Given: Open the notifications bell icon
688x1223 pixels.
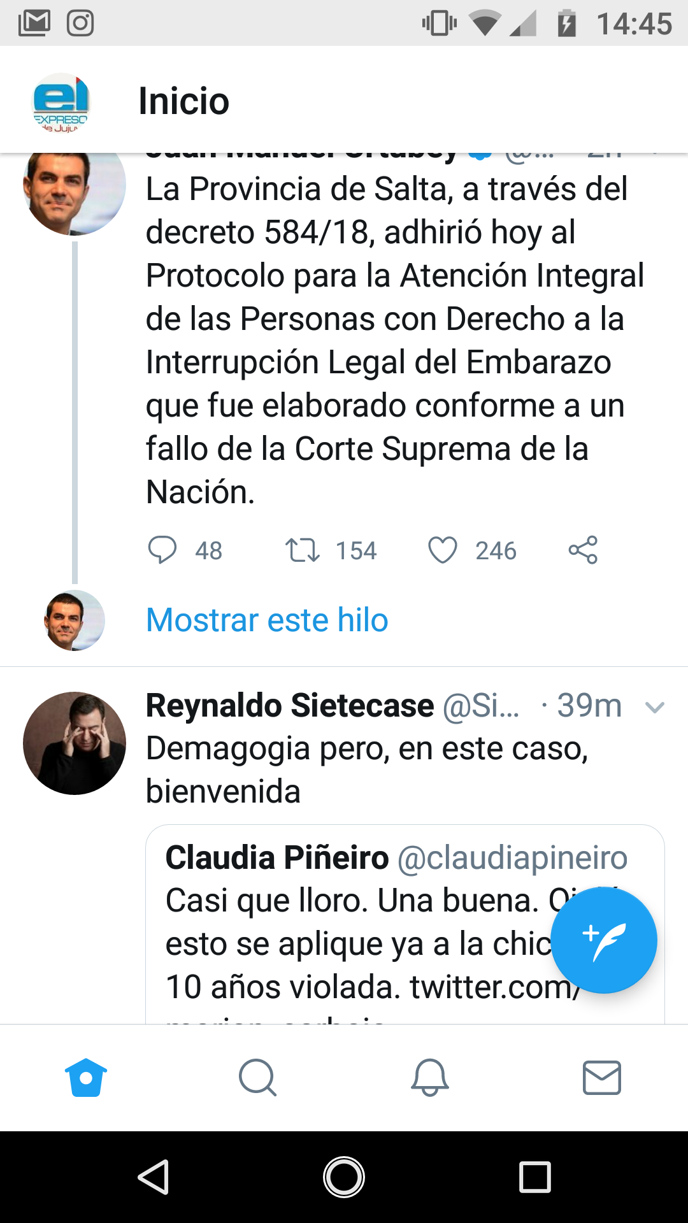Looking at the screenshot, I should click(430, 1078).
